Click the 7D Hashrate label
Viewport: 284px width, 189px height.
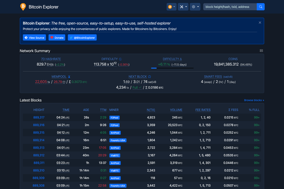pyautogui.click(x=51, y=59)
